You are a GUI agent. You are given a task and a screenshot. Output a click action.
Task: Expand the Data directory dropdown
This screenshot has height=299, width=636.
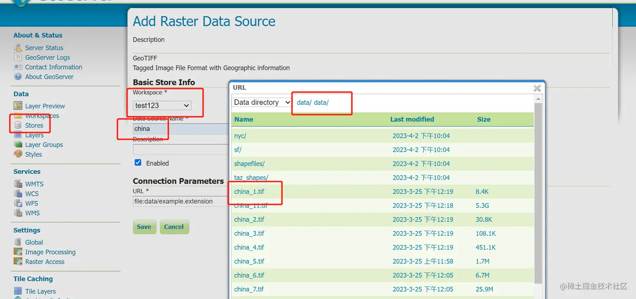(x=262, y=102)
